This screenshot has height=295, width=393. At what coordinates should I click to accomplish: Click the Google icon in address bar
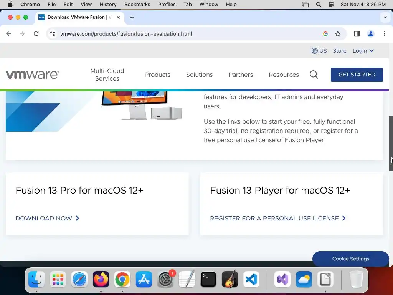click(x=325, y=34)
